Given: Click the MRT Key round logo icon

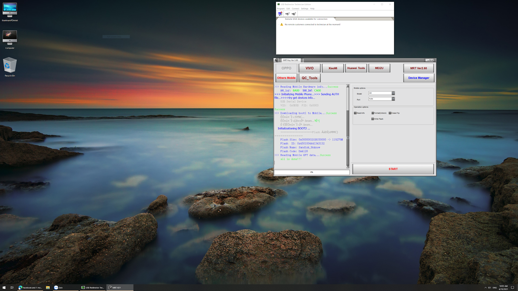Looking at the screenshot, I should pos(276,60).
